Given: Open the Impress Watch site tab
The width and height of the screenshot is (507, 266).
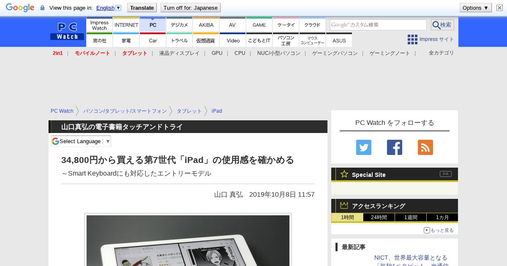Looking at the screenshot, I should tap(99, 24).
